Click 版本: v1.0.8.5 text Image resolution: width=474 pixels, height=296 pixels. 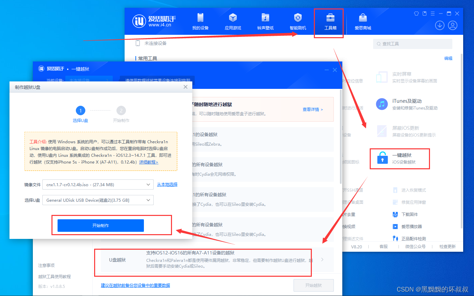point(51,287)
